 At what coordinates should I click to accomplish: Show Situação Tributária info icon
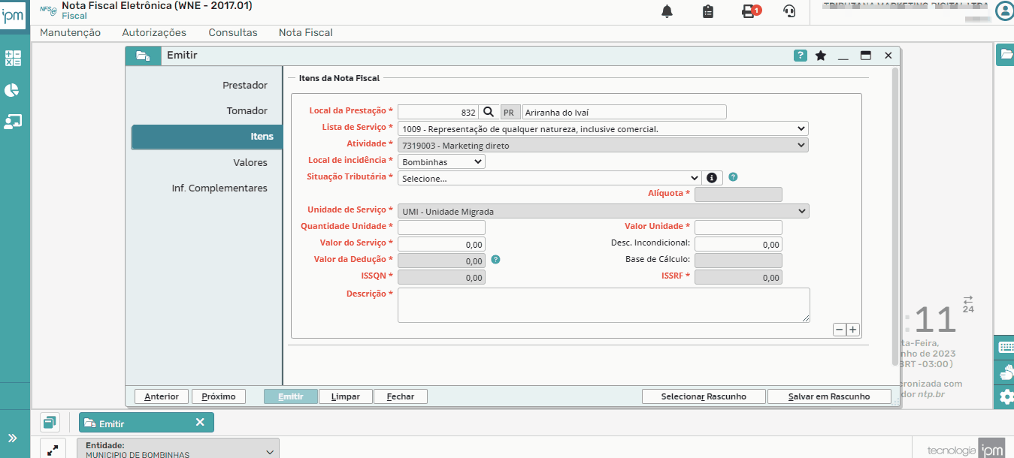(x=712, y=178)
